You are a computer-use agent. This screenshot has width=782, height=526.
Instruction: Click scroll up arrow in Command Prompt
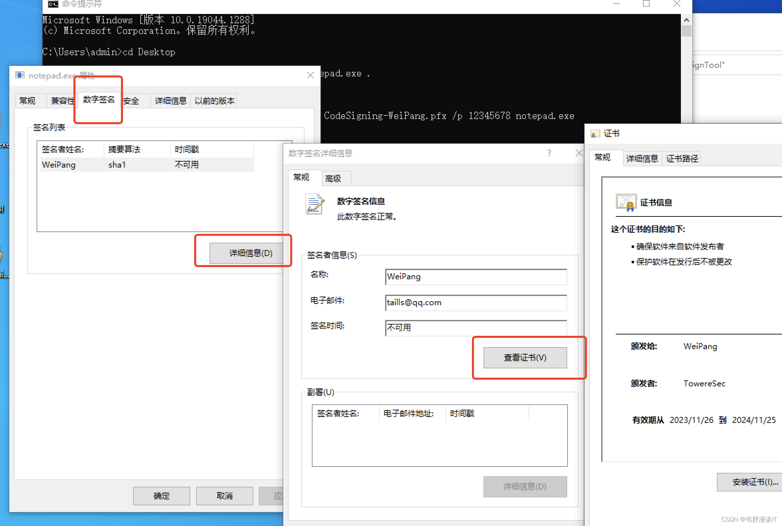(x=686, y=20)
